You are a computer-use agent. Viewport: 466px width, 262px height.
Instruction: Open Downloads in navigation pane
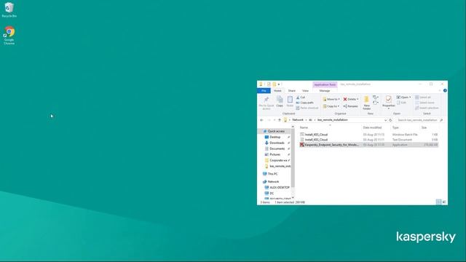275,143
